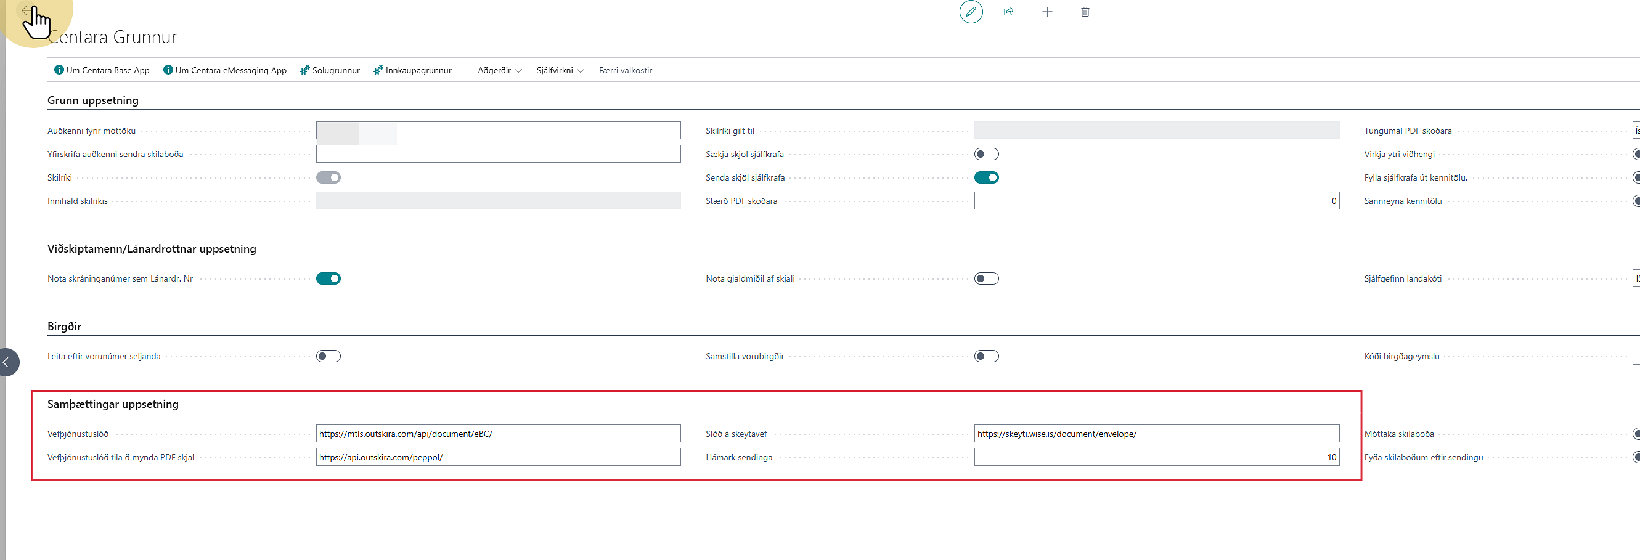Click the Virkja ytri viðhengi label
Viewport: 1640px width, 560px height.
[1400, 154]
